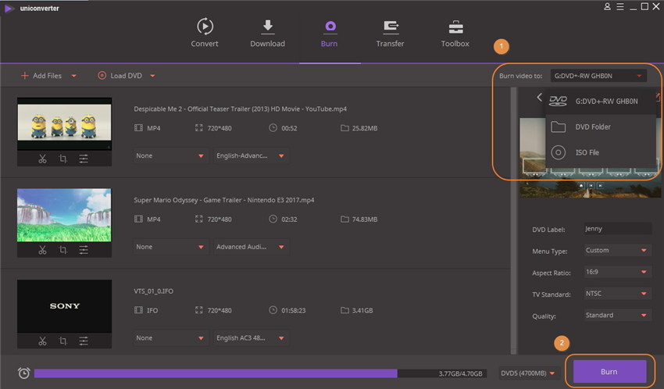Viewport: 664px width, 389px height.
Task: Choose G:DVD+-RW GHB0N from the list
Action: [602, 102]
